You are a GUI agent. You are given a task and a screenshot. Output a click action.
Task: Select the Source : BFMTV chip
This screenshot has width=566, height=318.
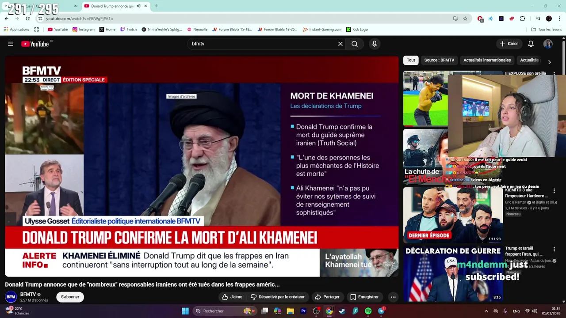pyautogui.click(x=439, y=60)
